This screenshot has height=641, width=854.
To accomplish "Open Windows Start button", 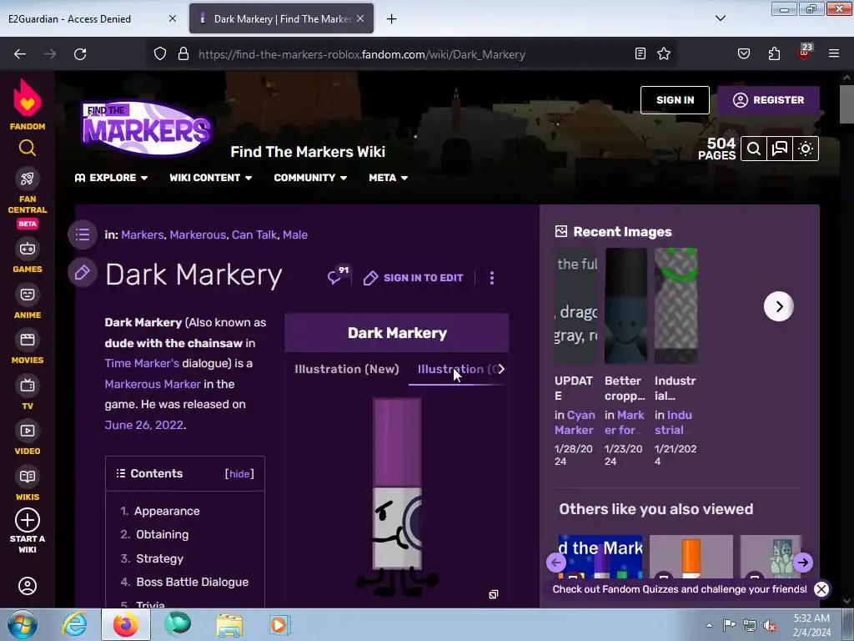I will [x=23, y=624].
